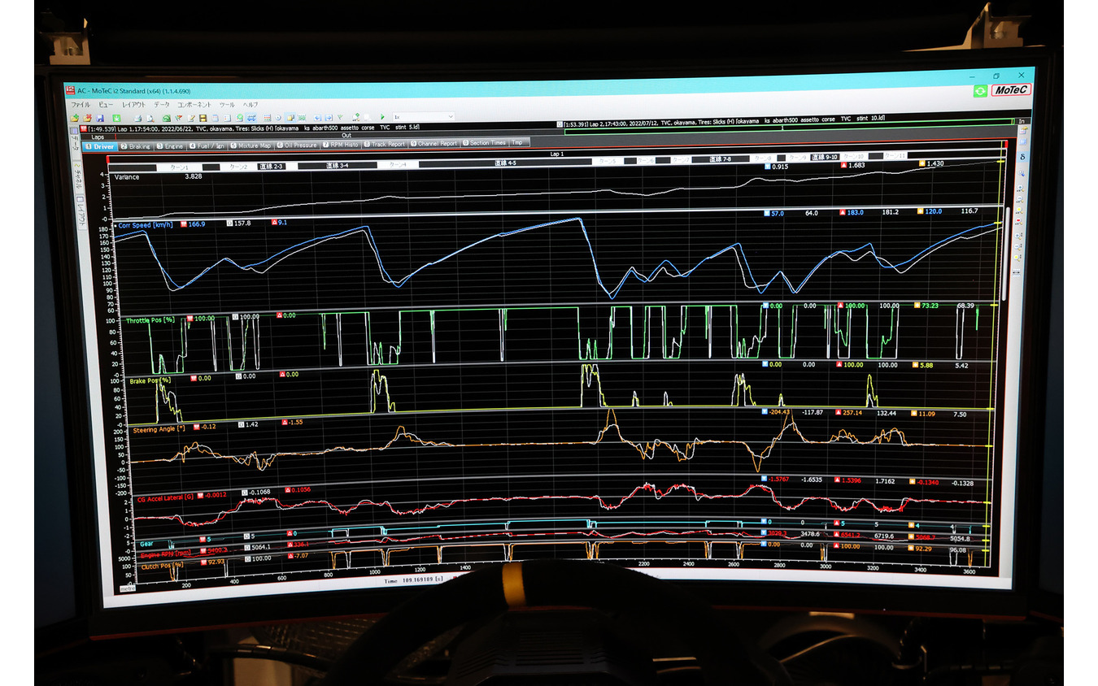Click the zoom previous arrow icon
The height and width of the screenshot is (686, 1098).
(x=317, y=118)
